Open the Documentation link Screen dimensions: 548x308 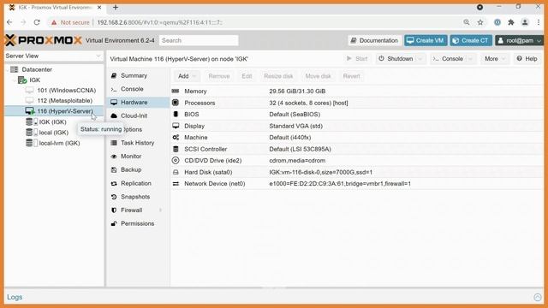click(374, 40)
